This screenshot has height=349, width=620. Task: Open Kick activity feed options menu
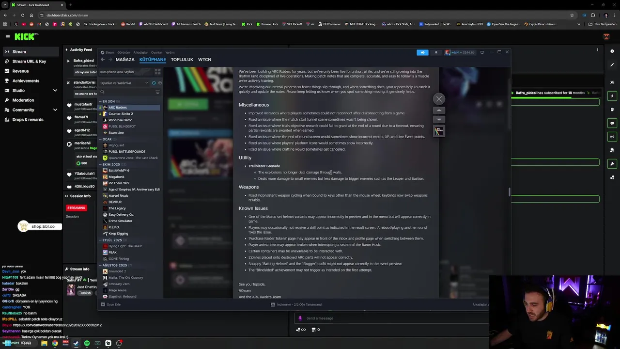tap(597, 49)
